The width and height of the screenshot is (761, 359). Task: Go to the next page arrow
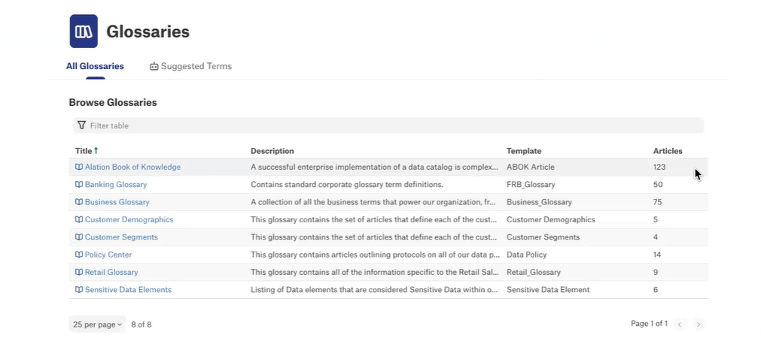(x=699, y=324)
